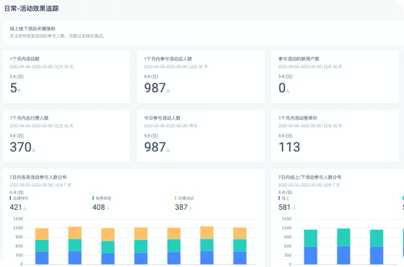The image size is (404, 267).
Task: Click the 370 value under 1个月内总付费人数
Action: pos(21,147)
